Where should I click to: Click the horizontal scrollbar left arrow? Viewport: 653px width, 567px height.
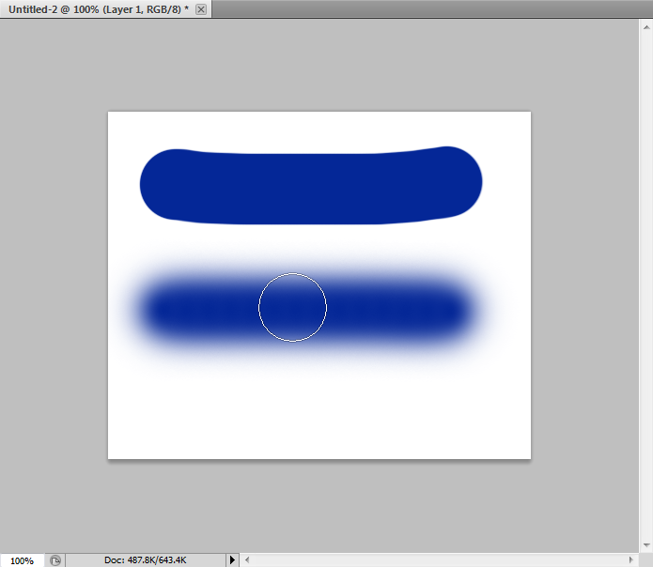(x=248, y=560)
